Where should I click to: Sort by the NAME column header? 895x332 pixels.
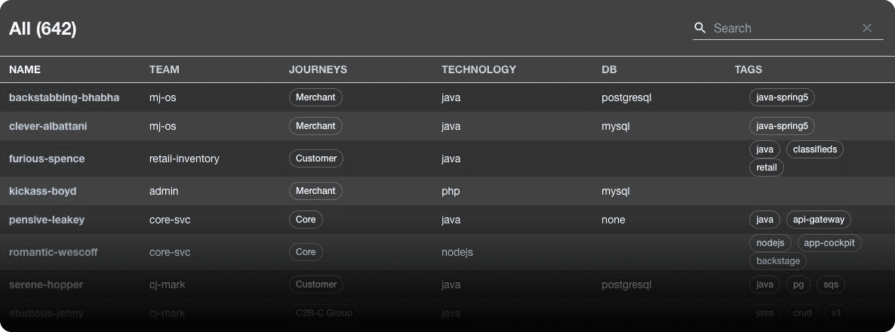[25, 69]
